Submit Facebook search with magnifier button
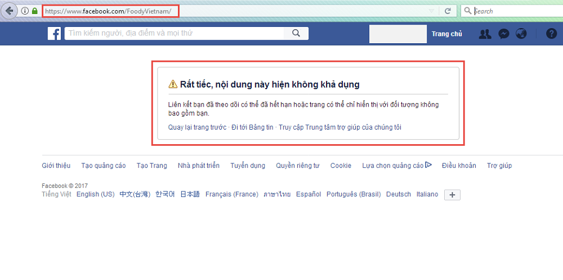 click(296, 33)
